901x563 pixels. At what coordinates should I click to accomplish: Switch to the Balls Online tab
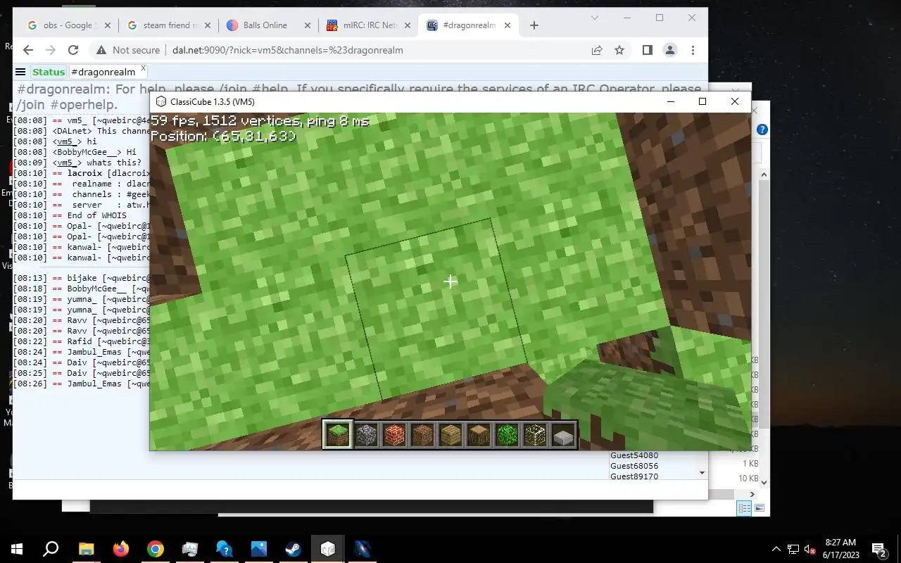(x=269, y=25)
